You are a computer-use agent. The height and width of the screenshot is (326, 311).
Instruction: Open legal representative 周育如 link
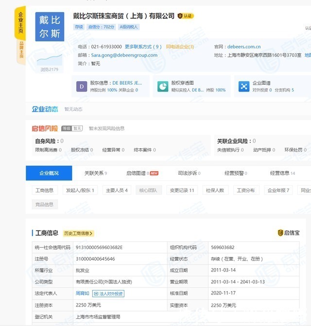(83, 293)
